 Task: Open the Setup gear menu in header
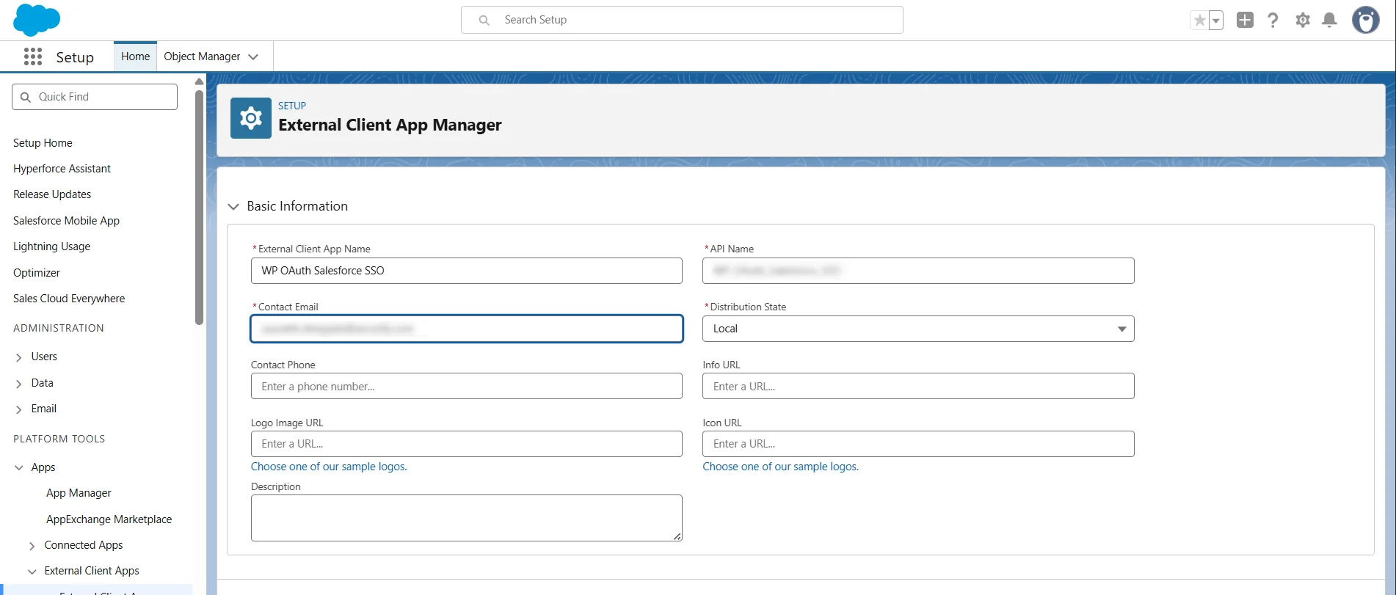coord(1303,20)
